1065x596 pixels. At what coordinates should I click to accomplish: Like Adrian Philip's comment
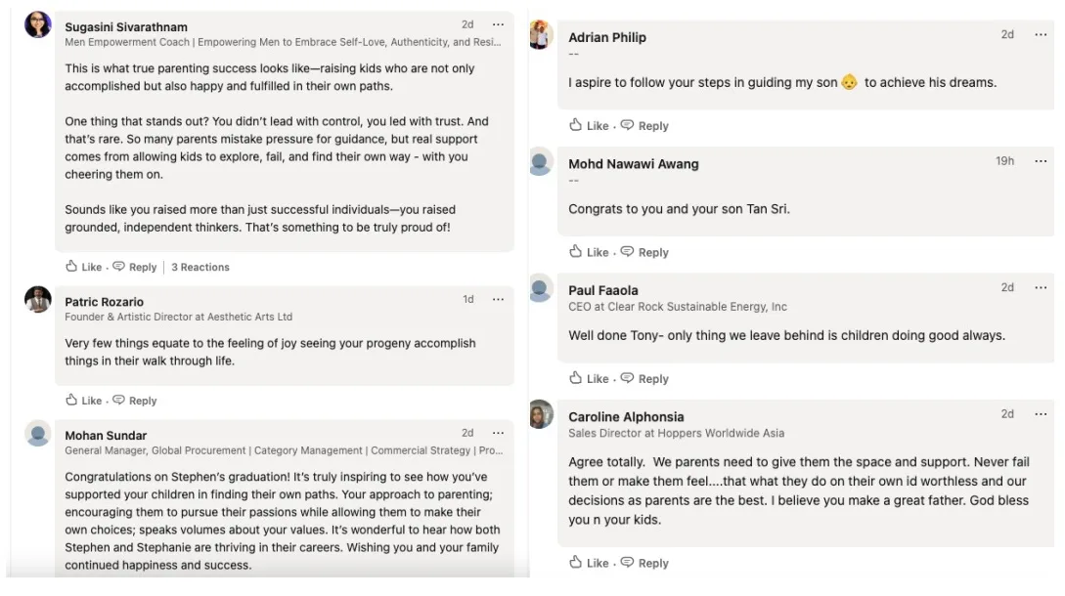tap(589, 126)
